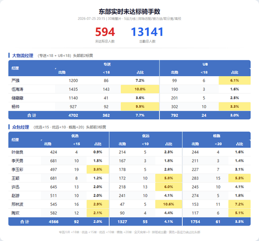Click the highlighted 3.8% cell
The height and width of the screenshot is (241, 259).
coord(98,169)
